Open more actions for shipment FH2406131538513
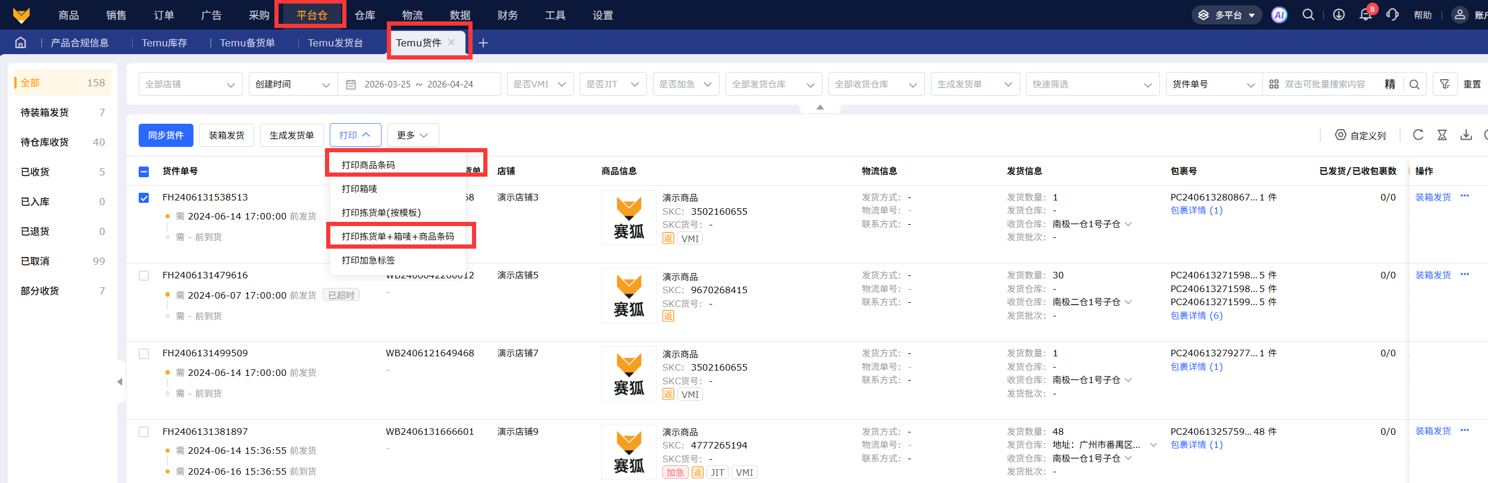Viewport: 1488px width, 483px height. click(x=1465, y=196)
